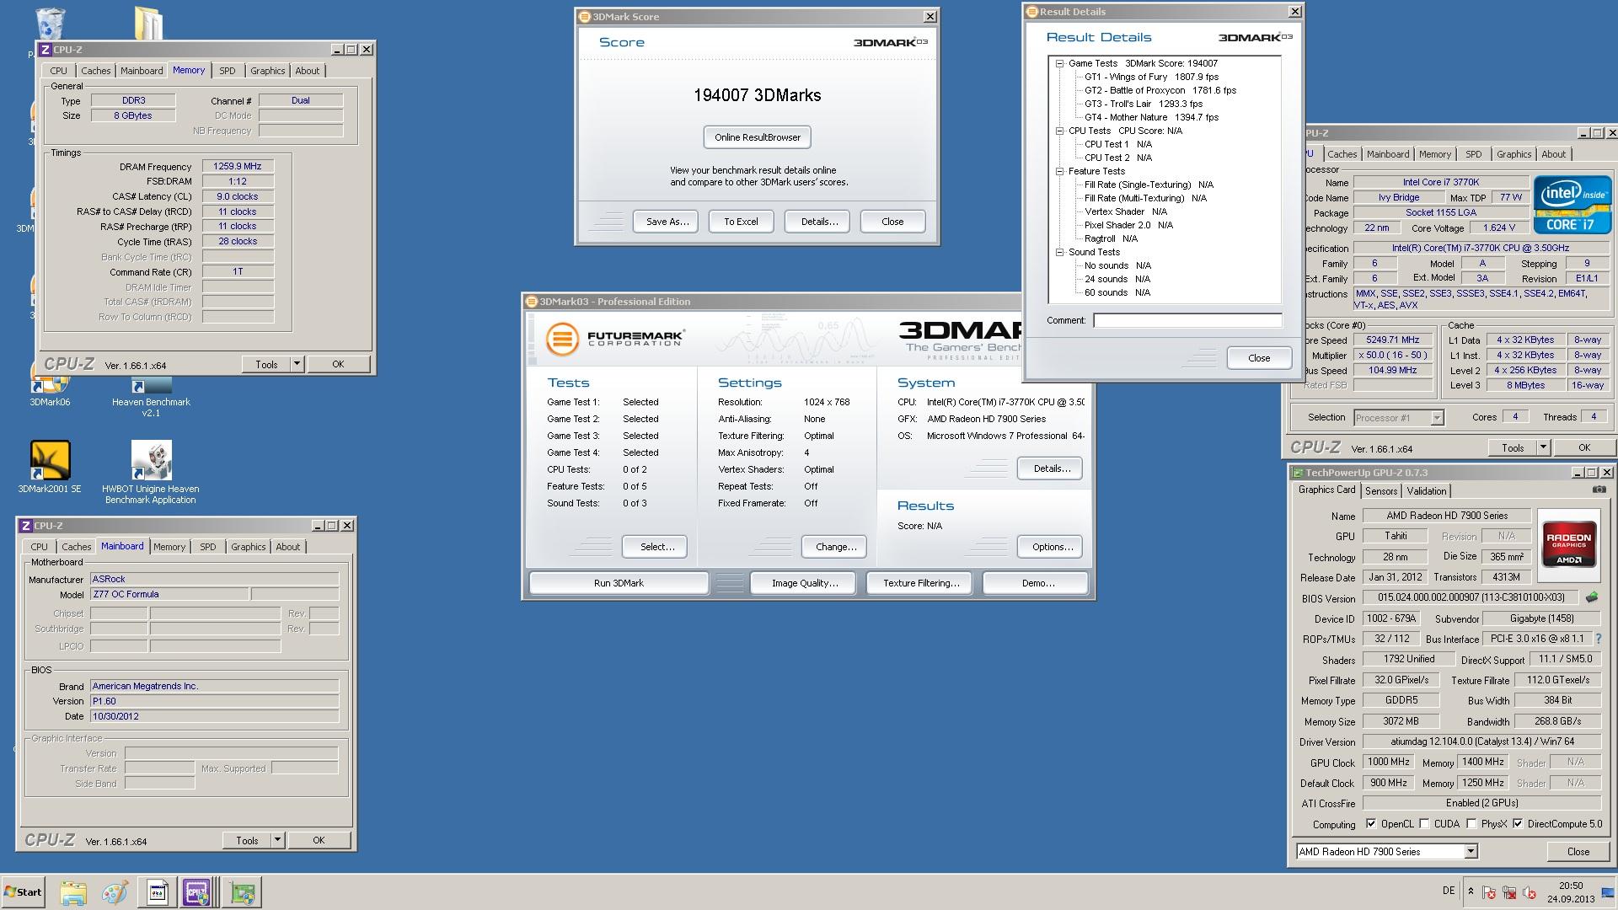Click DE language indicator in taskbar
The height and width of the screenshot is (910, 1618).
pyautogui.click(x=1449, y=890)
